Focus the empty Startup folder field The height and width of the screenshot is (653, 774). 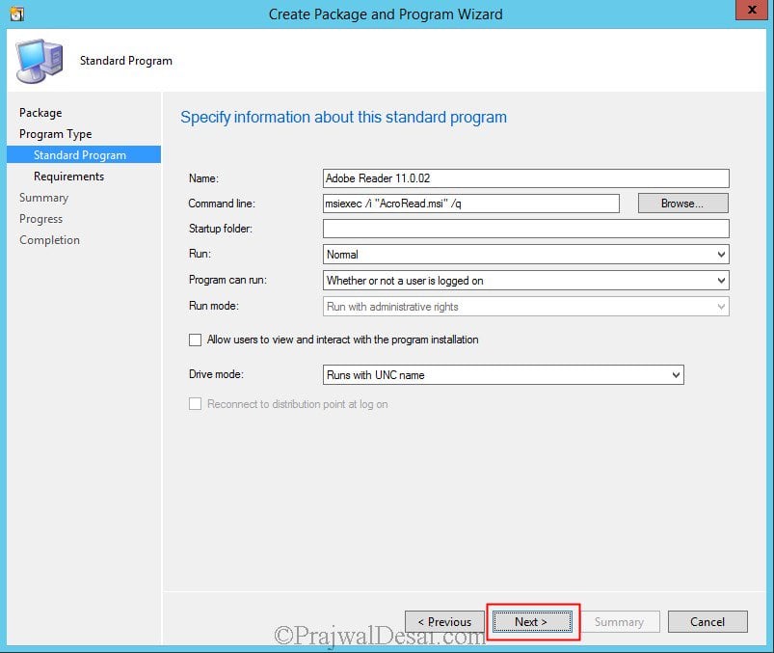[525, 229]
